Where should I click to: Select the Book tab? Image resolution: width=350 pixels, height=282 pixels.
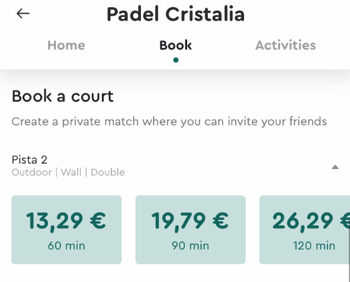(x=175, y=45)
